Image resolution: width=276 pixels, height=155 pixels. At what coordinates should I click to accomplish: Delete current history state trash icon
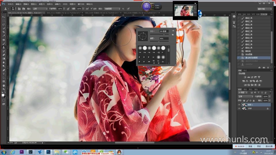pyautogui.click(x=268, y=67)
